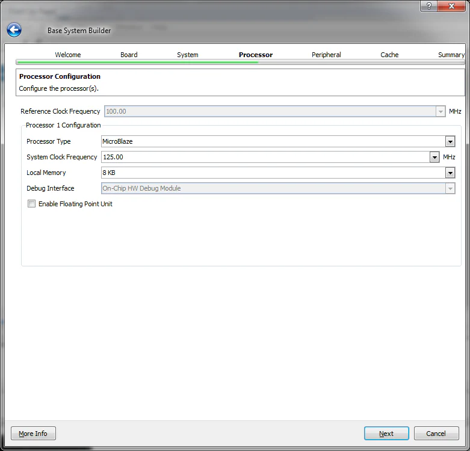Image resolution: width=470 pixels, height=451 pixels.
Task: Click the Reference Clock Frequency dropdown arrow
Action: [x=440, y=111]
